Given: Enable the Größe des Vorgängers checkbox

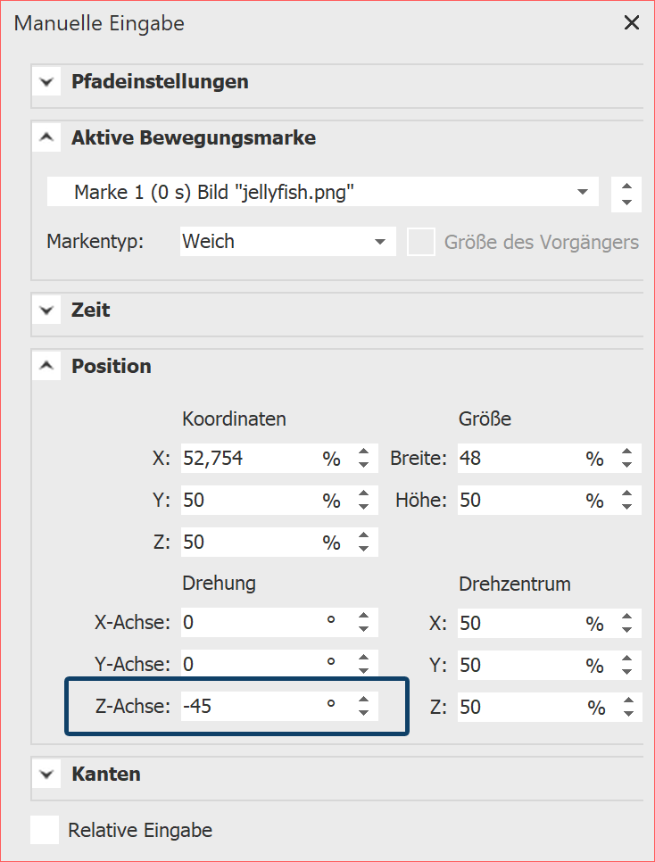Looking at the screenshot, I should point(421,242).
